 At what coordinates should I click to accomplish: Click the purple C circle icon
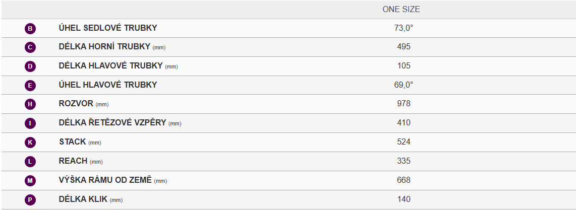click(30, 48)
